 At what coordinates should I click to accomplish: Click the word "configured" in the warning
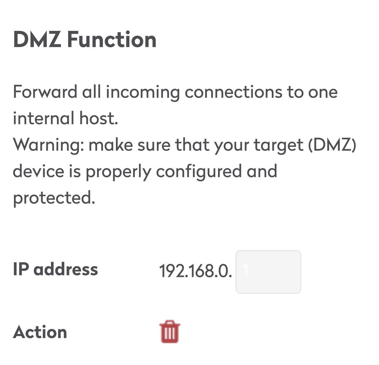tap(199, 172)
